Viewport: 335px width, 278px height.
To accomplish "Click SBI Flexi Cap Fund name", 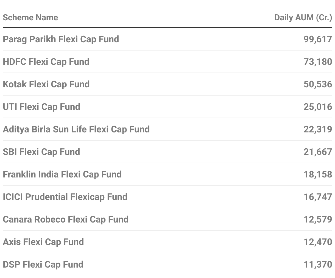I will point(41,152).
